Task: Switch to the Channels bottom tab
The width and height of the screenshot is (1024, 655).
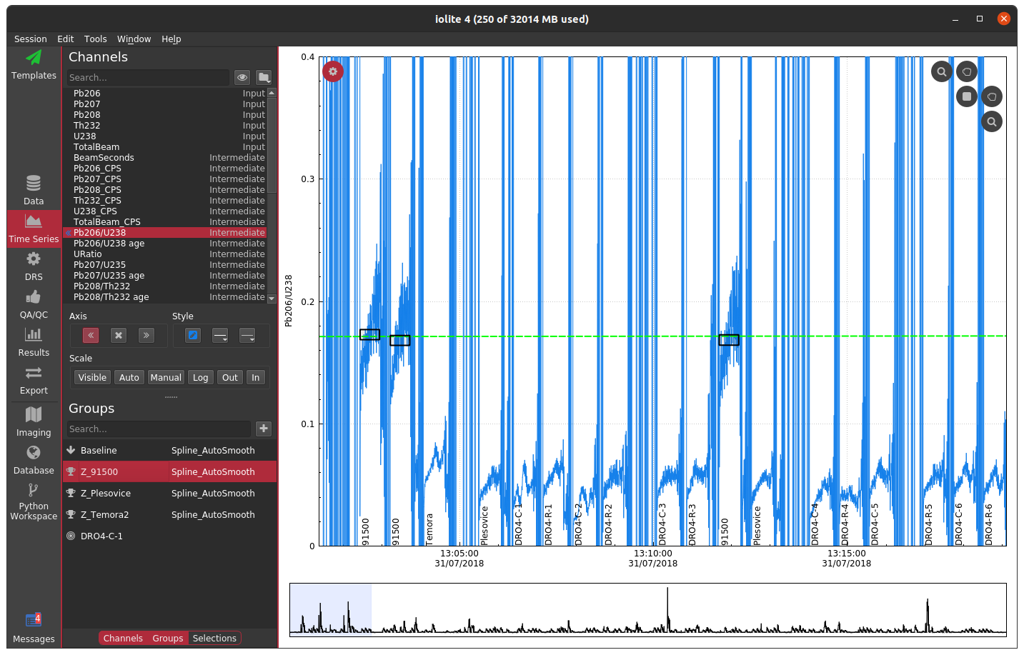Action: [x=123, y=638]
